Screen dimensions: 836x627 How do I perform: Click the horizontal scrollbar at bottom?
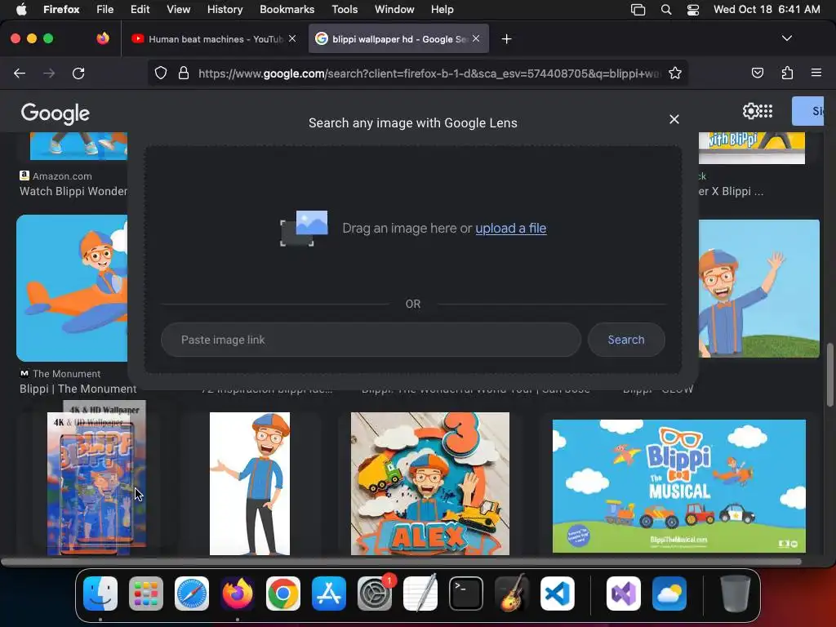point(401,562)
